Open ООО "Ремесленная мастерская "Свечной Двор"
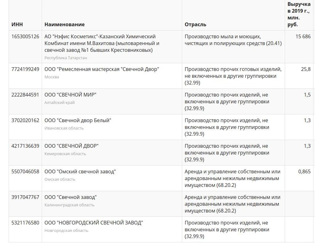315x243 pixels. [102, 69]
